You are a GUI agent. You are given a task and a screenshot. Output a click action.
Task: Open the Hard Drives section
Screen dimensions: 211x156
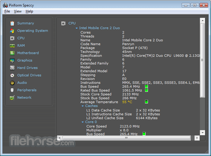point(27,68)
